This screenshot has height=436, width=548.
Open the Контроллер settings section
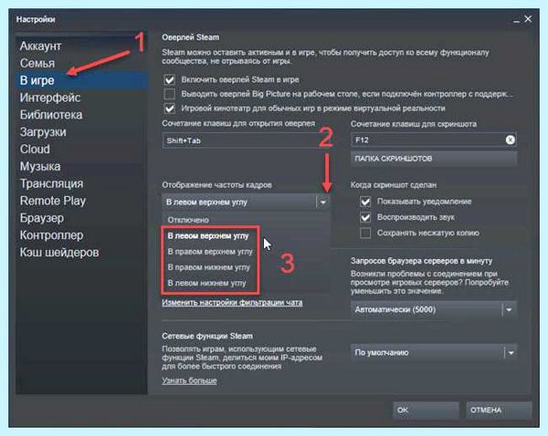coord(82,235)
